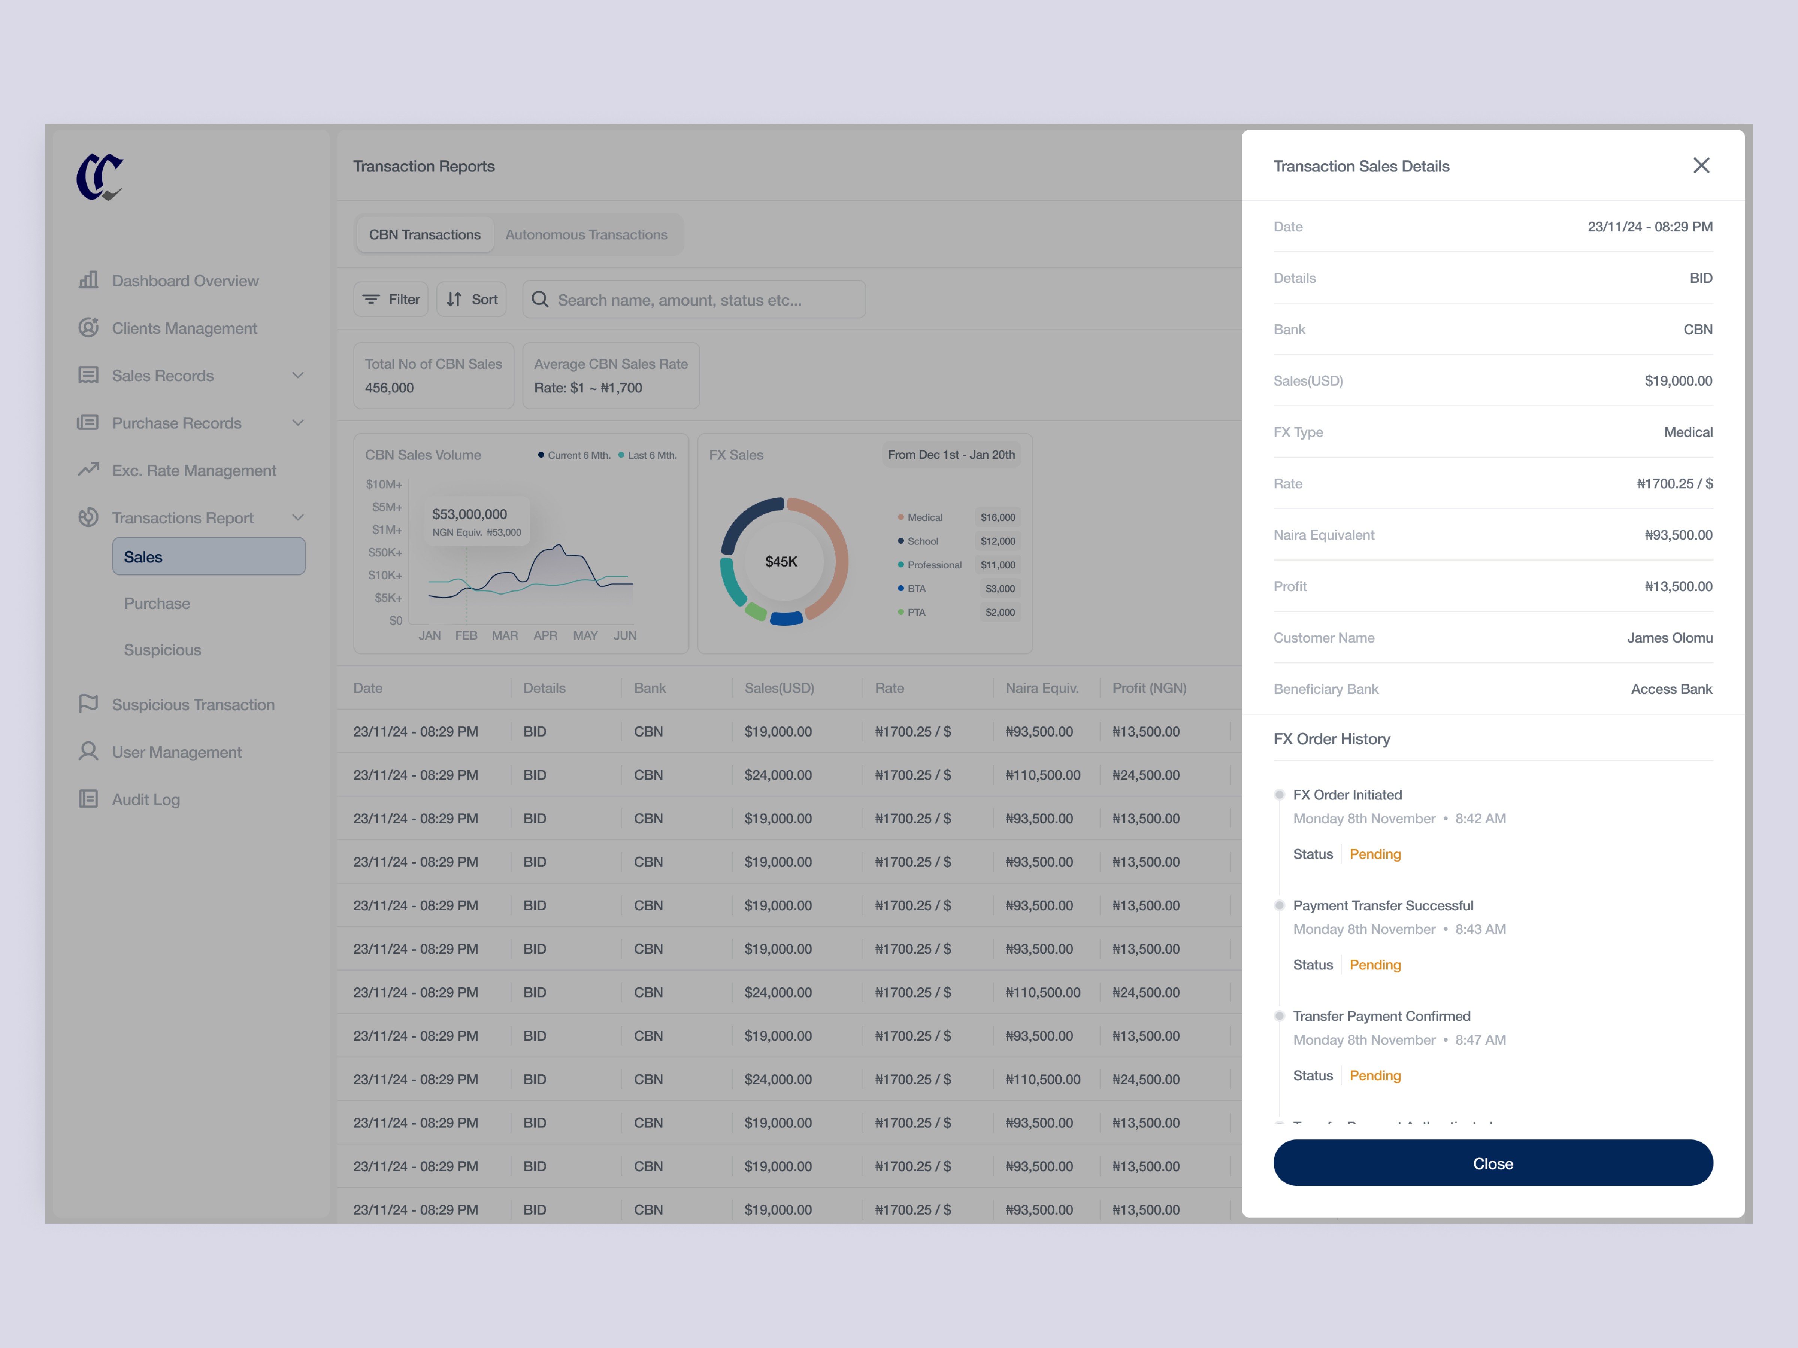Close details panel with X icon
The width and height of the screenshot is (1798, 1348).
coord(1701,166)
